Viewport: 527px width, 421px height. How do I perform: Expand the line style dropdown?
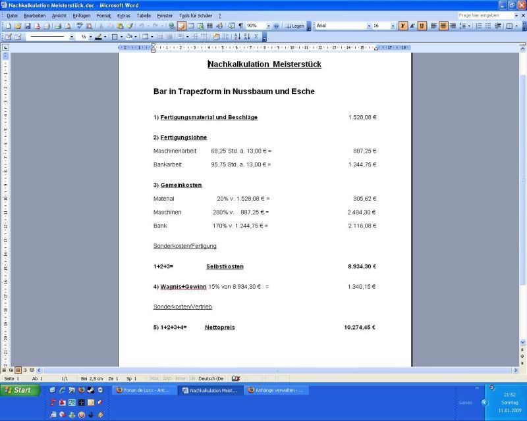[72, 37]
